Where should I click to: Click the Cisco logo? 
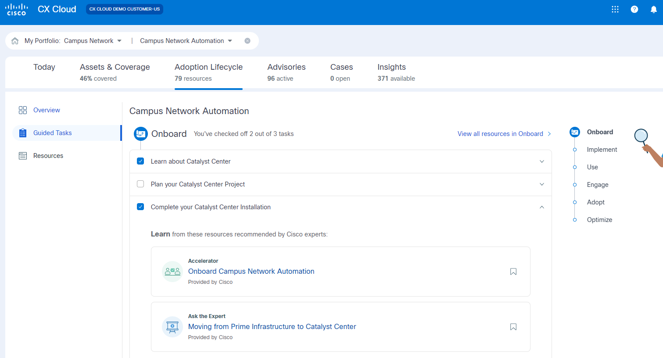point(17,9)
